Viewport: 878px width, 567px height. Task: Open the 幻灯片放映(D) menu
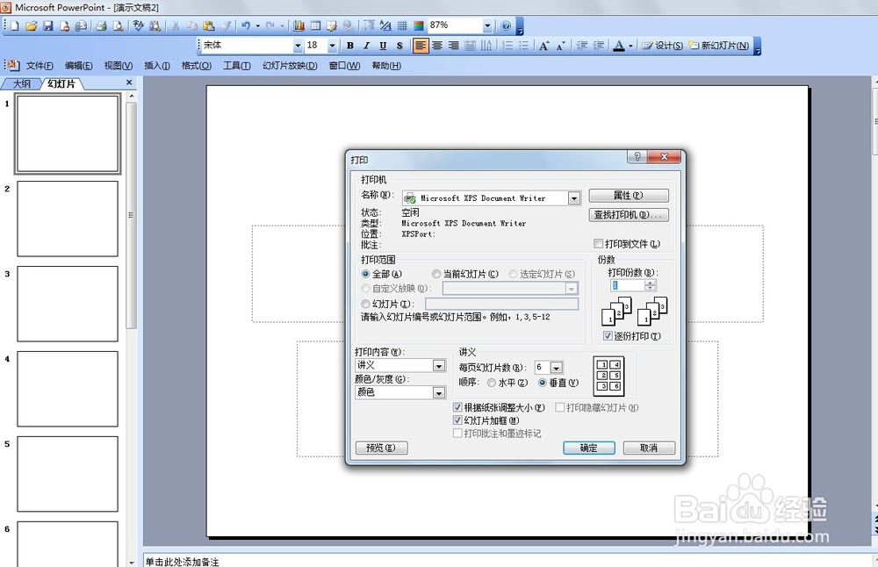(x=290, y=66)
